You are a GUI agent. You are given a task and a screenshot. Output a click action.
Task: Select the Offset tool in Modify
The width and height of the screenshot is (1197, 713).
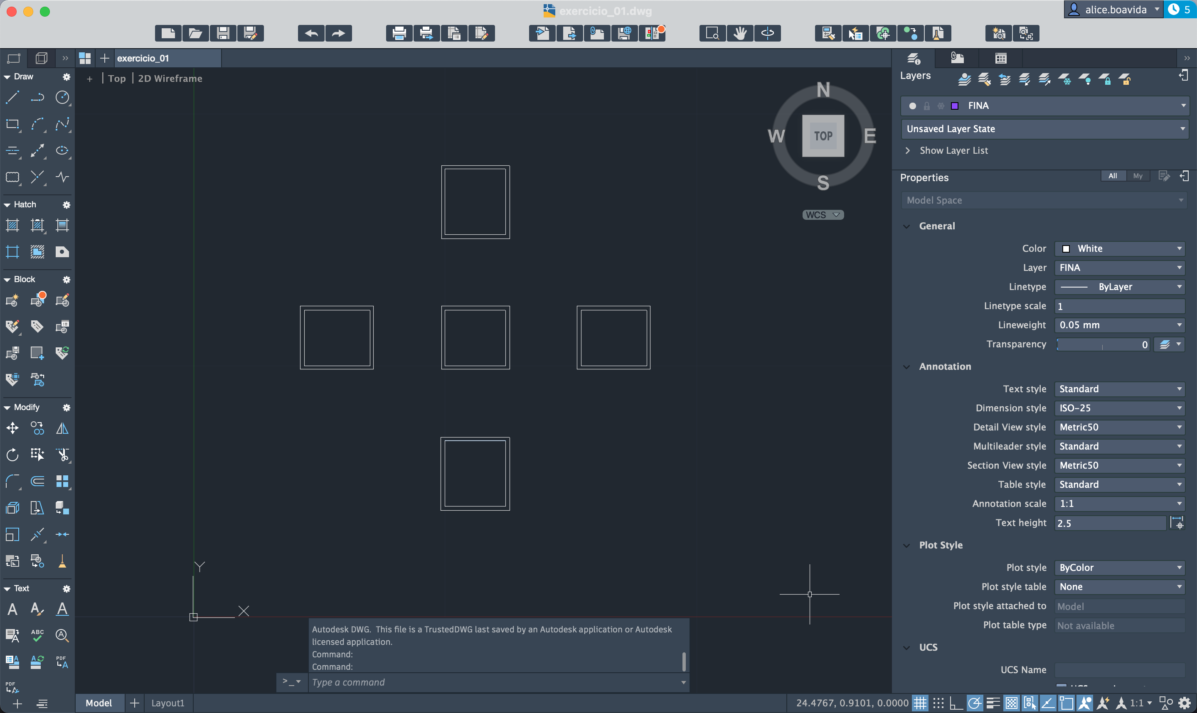[x=37, y=481]
